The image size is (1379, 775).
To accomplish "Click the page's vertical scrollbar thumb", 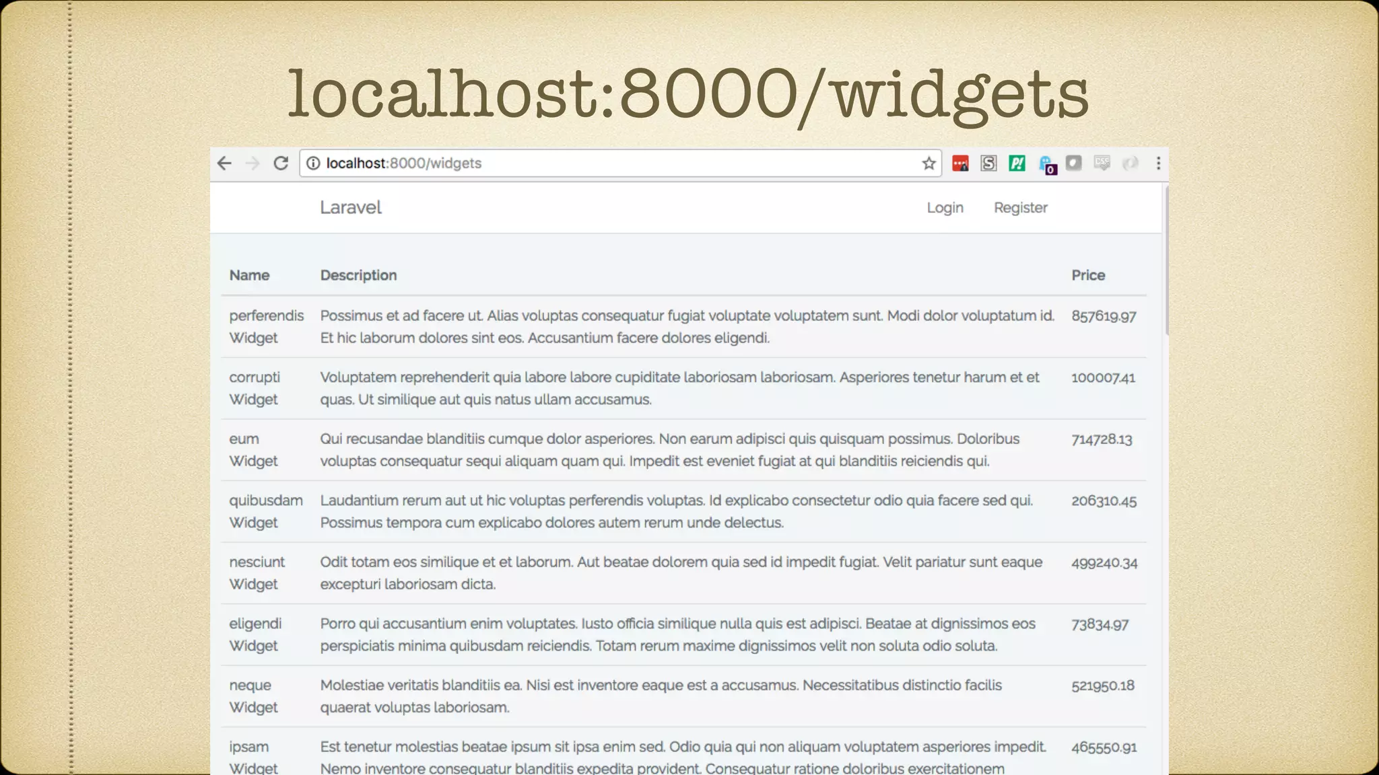I will [1166, 261].
